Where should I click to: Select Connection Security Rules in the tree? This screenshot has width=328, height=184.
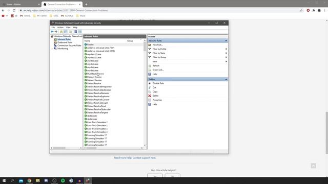[x=69, y=45]
